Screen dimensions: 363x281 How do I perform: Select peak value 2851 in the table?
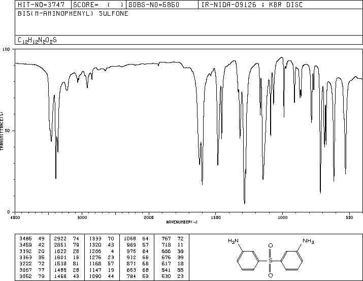click(x=60, y=245)
